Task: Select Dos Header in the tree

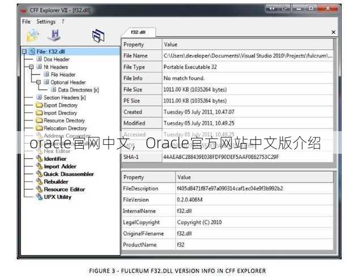Action: coord(57,59)
